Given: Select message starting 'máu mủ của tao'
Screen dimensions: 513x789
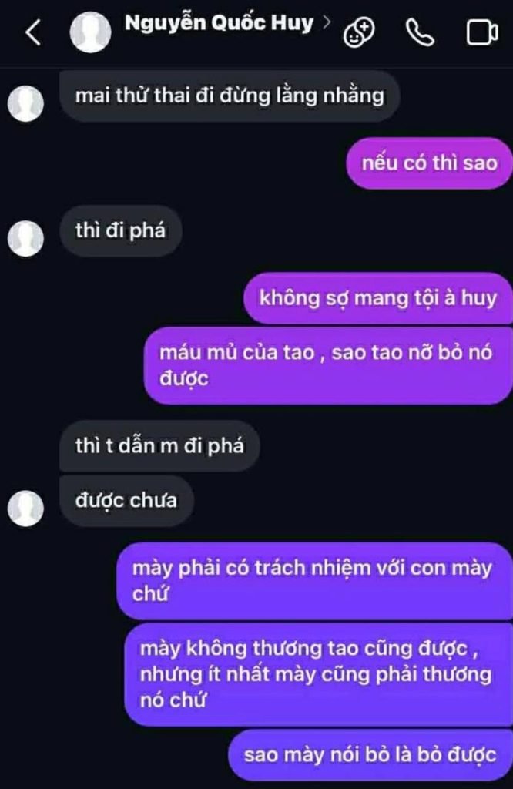Looking at the screenshot, I should pos(328,365).
